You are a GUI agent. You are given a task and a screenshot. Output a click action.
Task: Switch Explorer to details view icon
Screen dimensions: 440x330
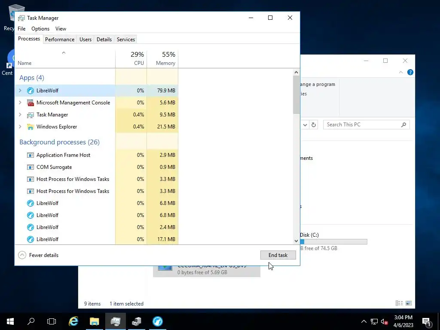click(399, 303)
